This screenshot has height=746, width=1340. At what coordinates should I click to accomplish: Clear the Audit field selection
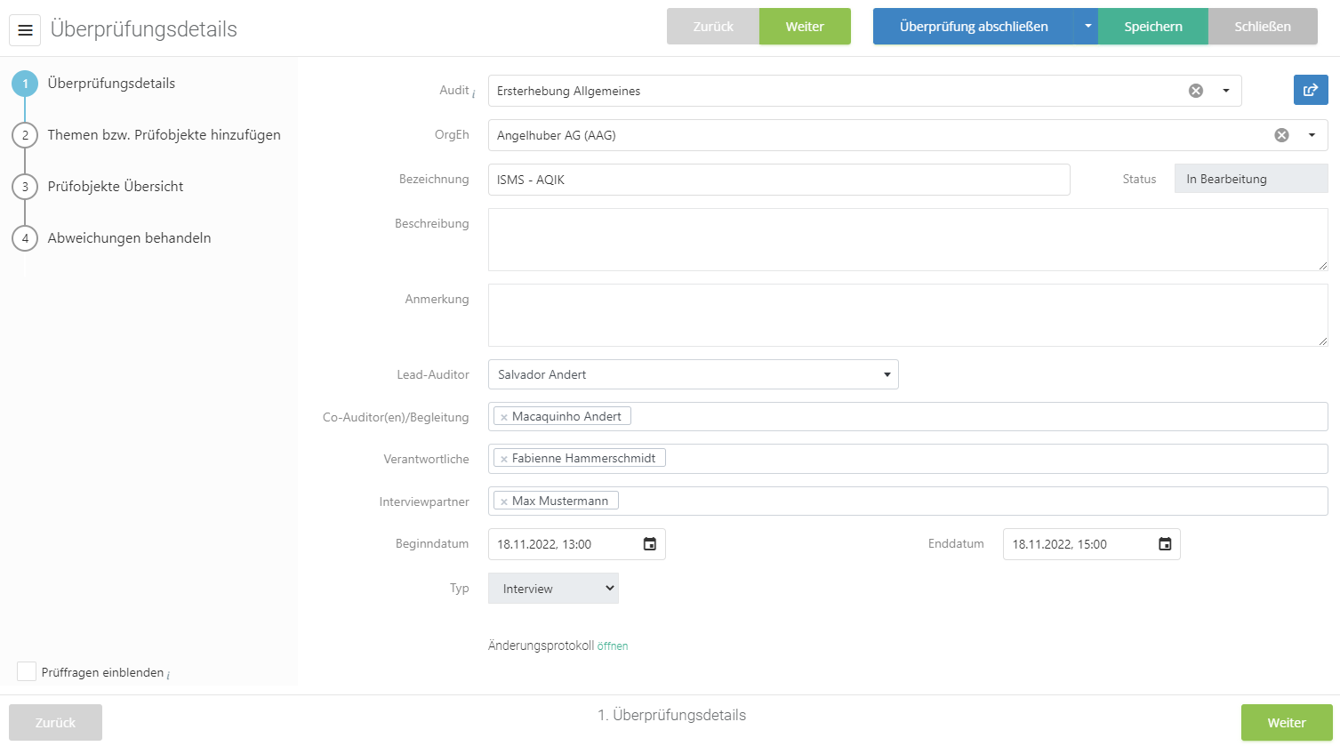1196,91
